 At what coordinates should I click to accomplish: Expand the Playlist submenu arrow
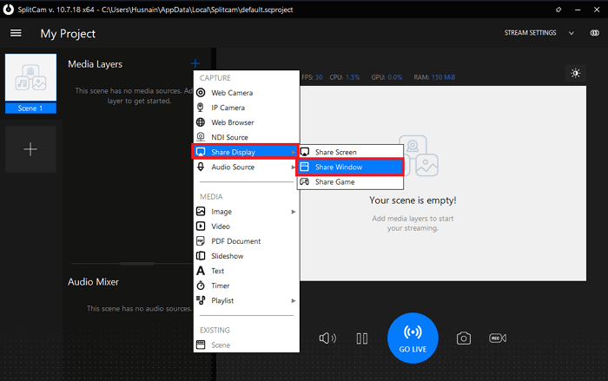point(294,301)
